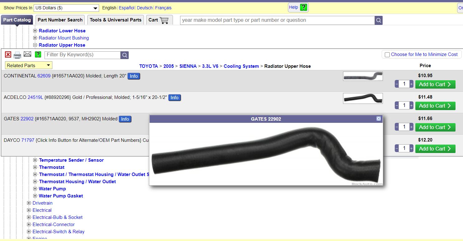
Task: Click the main part search input field
Action: click(277, 20)
